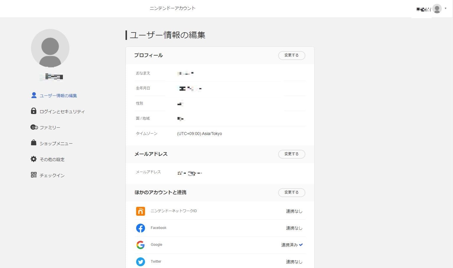Click 変更する for the プロフィール section
453x268 pixels.
click(291, 55)
